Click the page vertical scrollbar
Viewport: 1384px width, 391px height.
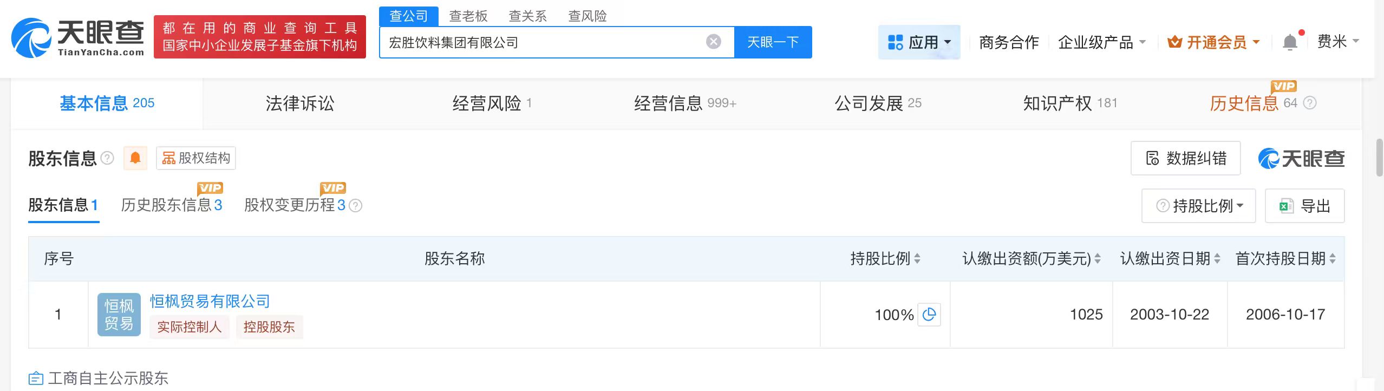click(x=1379, y=157)
